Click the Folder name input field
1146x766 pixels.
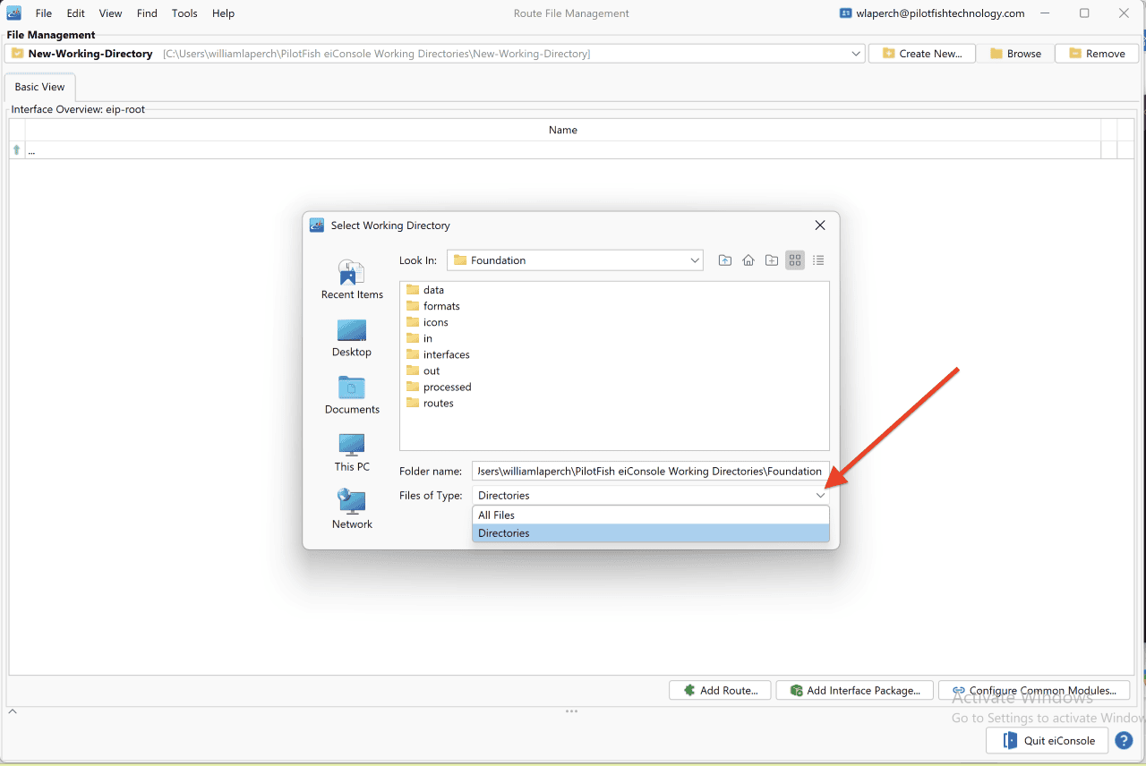651,471
